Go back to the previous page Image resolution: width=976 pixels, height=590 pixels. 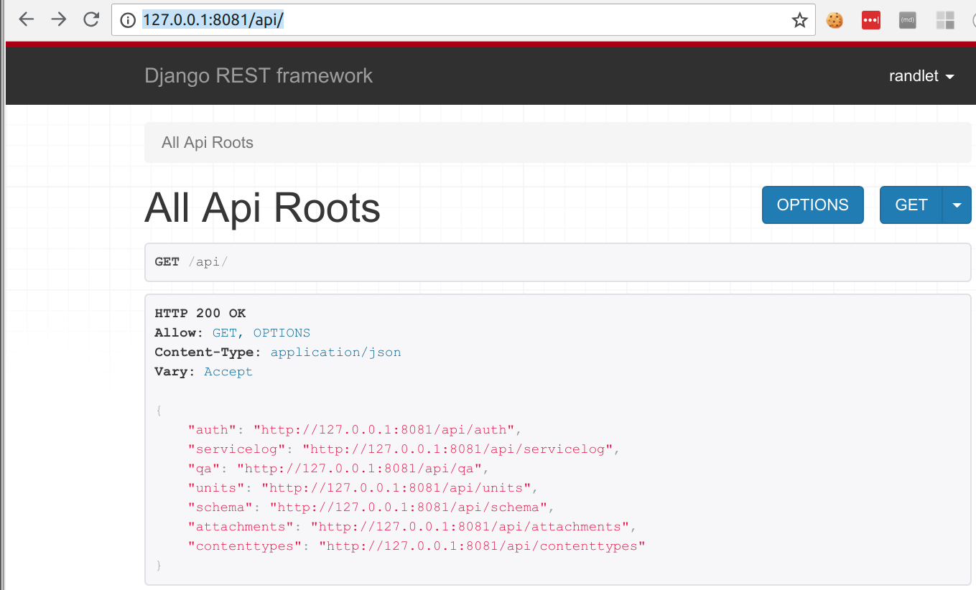[27, 20]
